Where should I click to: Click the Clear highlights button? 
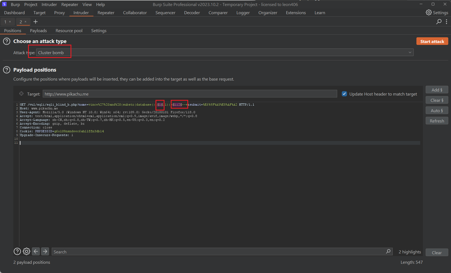point(437,253)
